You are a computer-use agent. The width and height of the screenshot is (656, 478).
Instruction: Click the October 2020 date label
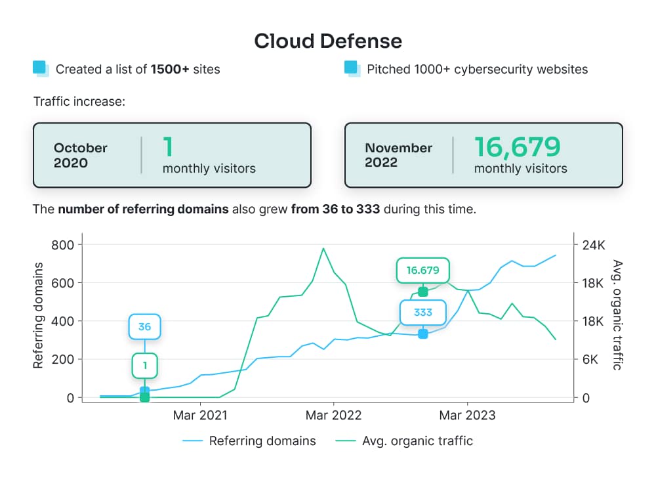click(80, 156)
